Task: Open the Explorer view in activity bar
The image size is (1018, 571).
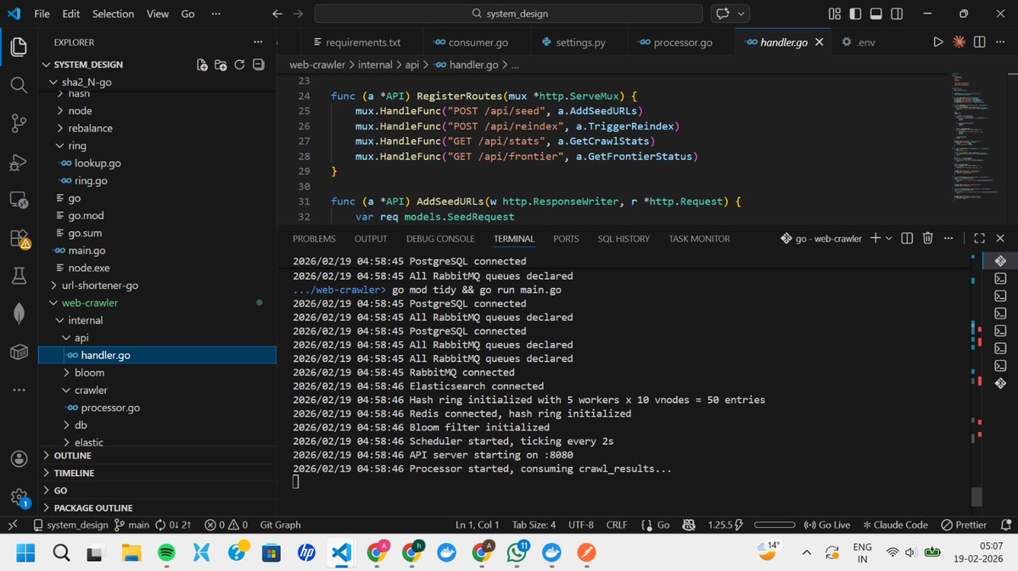Action: click(x=19, y=46)
